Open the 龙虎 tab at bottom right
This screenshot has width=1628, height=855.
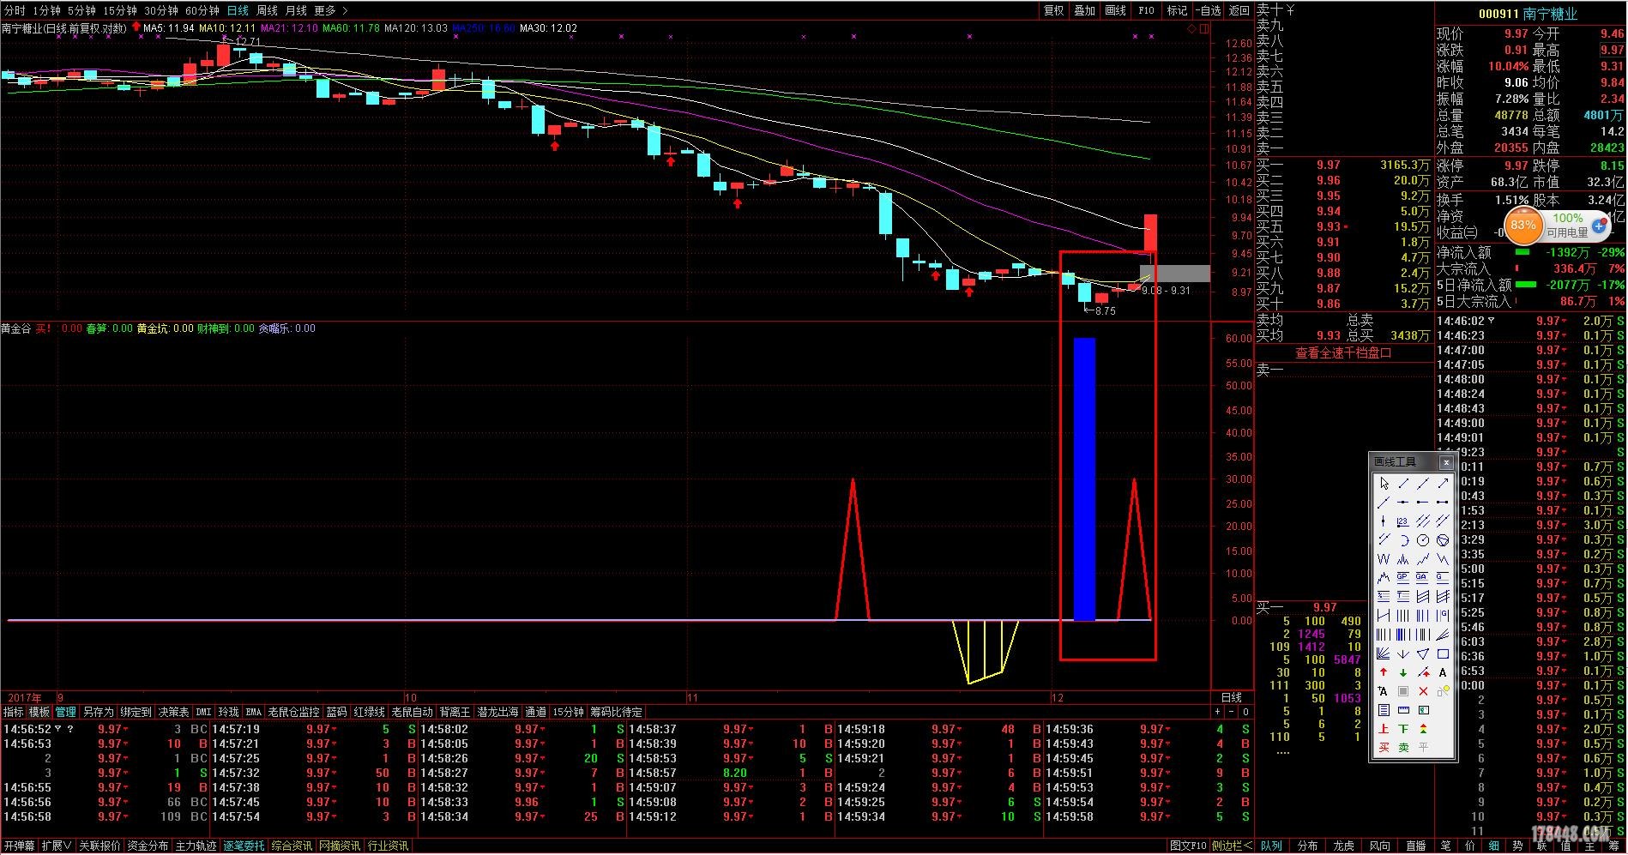tap(1343, 846)
